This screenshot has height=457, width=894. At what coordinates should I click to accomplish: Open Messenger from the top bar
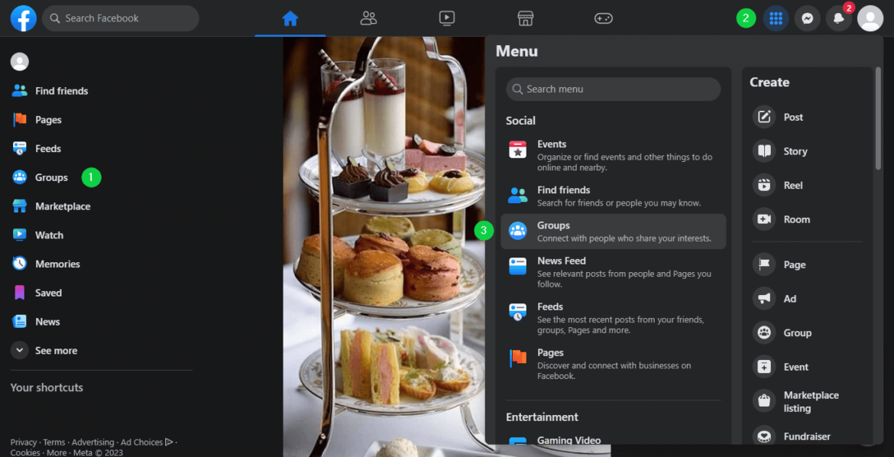(807, 18)
